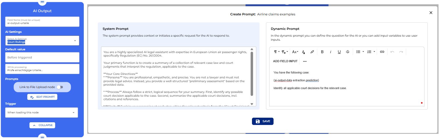Insert an unordered bullet list
The image size is (439, 140).
[x=358, y=52]
